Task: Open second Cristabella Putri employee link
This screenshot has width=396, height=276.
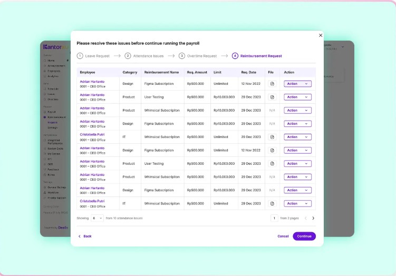Action: 92,201
